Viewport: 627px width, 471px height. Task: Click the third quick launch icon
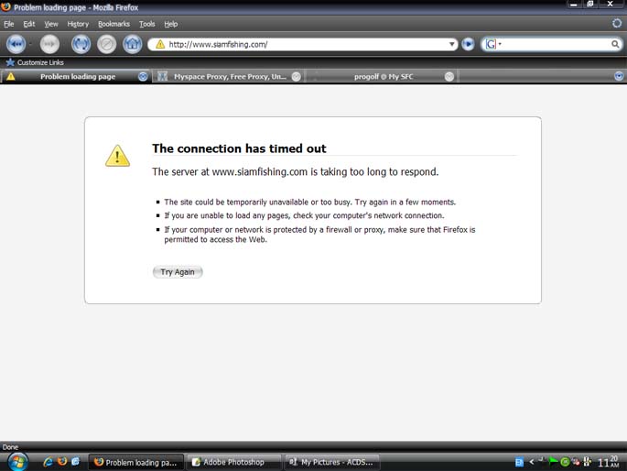pos(75,462)
